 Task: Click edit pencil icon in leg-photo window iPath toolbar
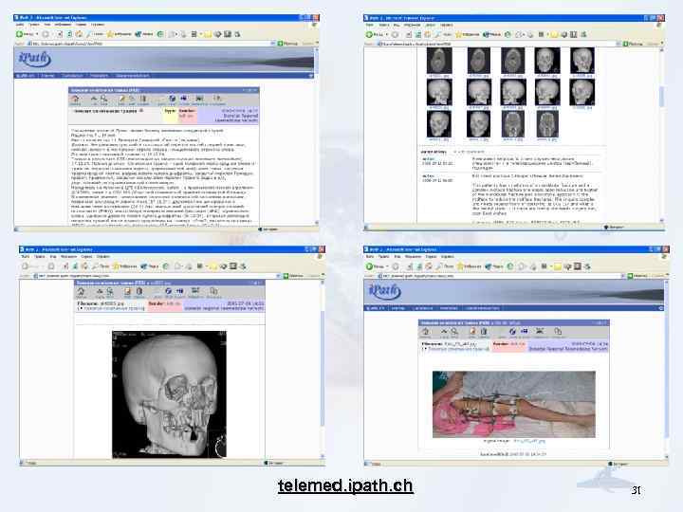[472, 332]
